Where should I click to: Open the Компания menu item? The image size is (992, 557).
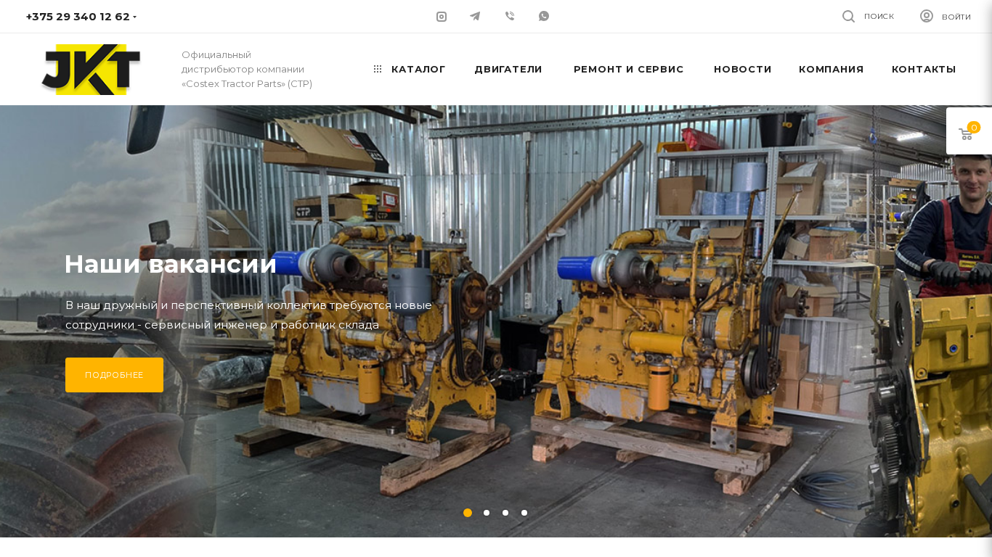832,70
